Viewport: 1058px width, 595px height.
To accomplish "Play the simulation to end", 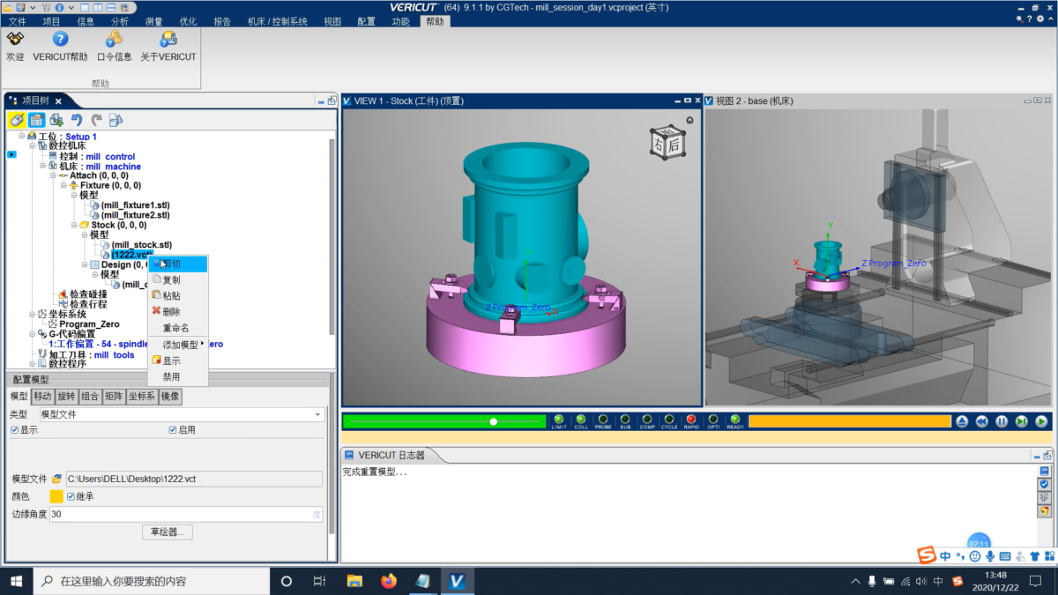I will (x=1041, y=421).
